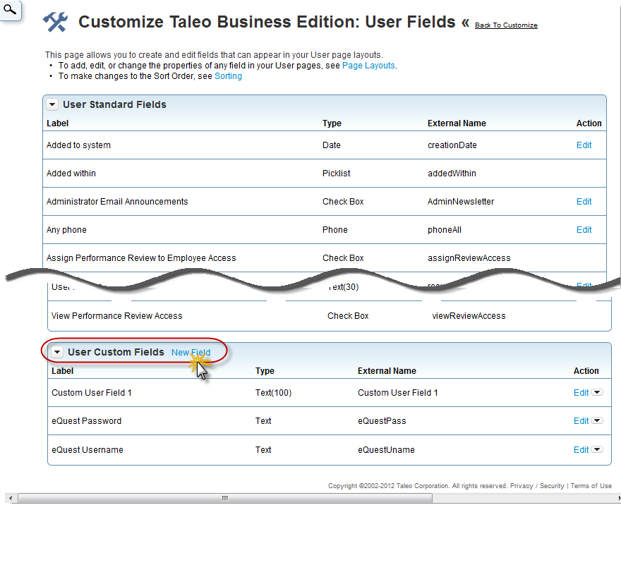Click the Picklist type cell
This screenshot has width=621, height=577.
click(336, 174)
